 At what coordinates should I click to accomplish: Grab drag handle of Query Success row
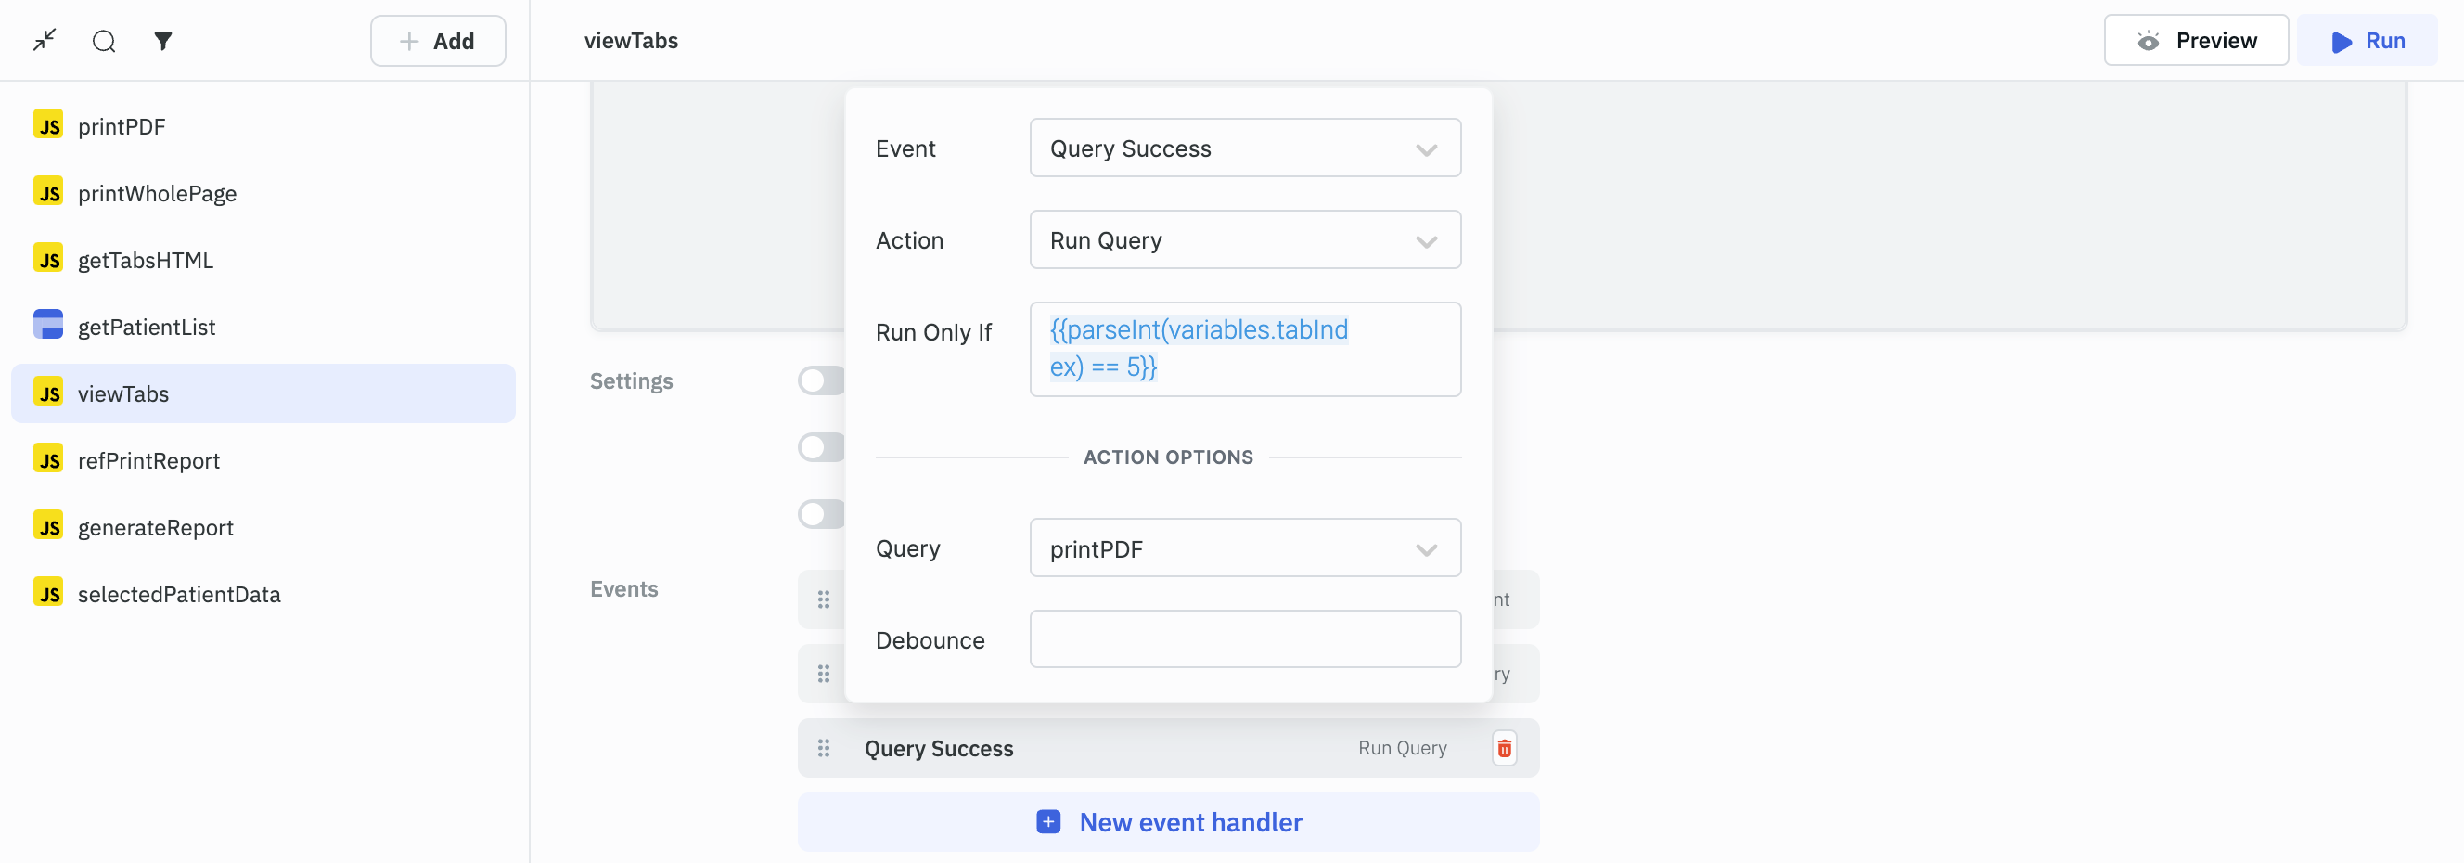(x=824, y=748)
